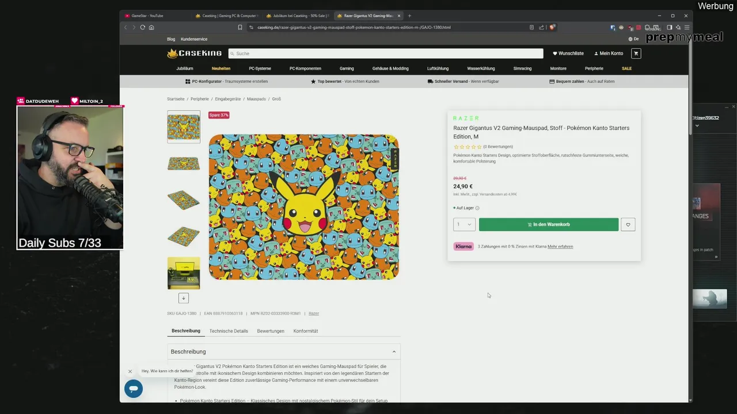Open the PC-Systeme menu
Screen dimensions: 737x414
260,68
